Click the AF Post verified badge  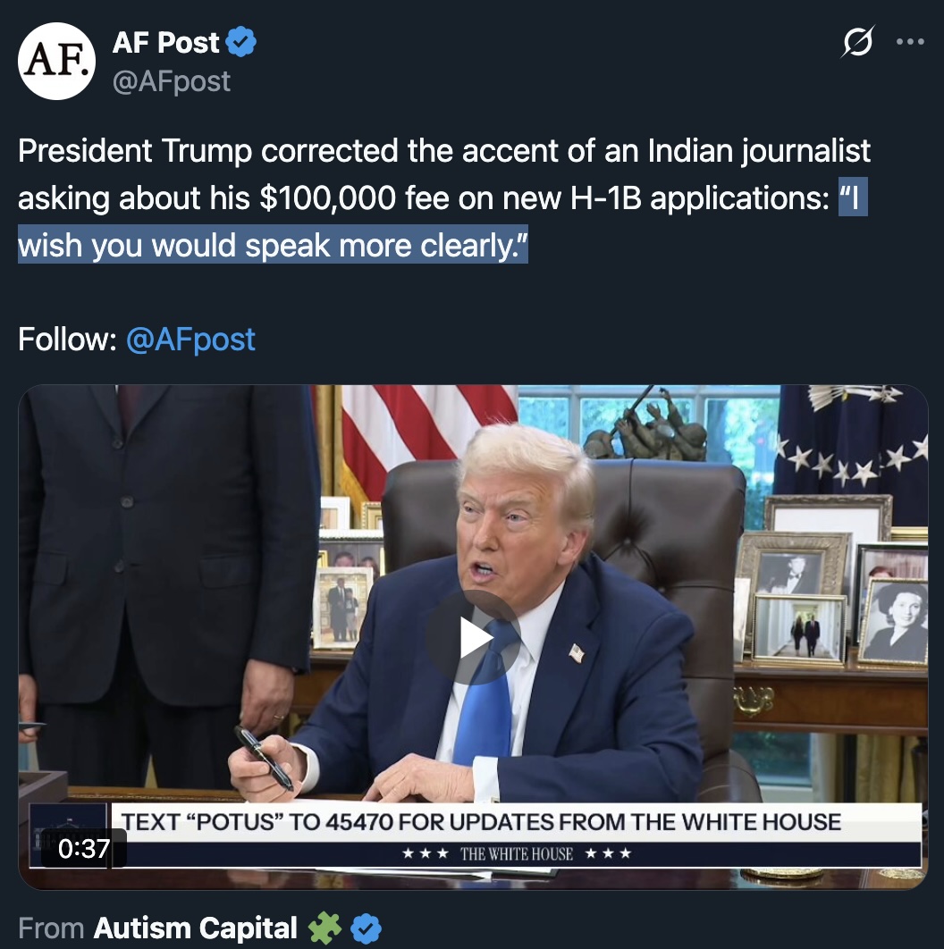[241, 42]
